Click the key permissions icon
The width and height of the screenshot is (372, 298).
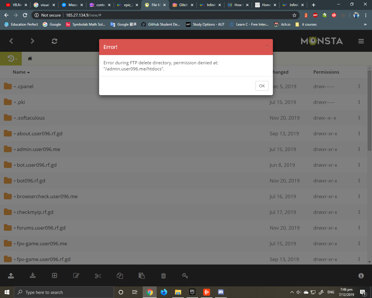[185, 276]
